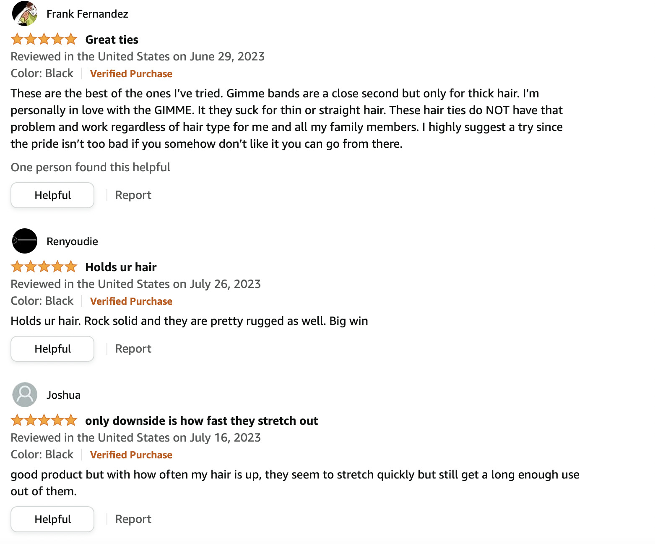Image resolution: width=655 pixels, height=544 pixels.
Task: Mark Renyoudie's review as Helpful
Action: 52,349
